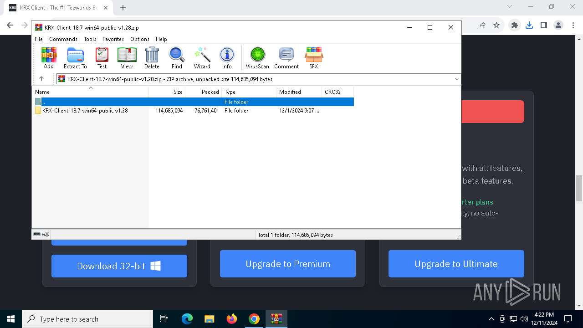
Task: Sort by Modified column header
Action: click(299, 92)
